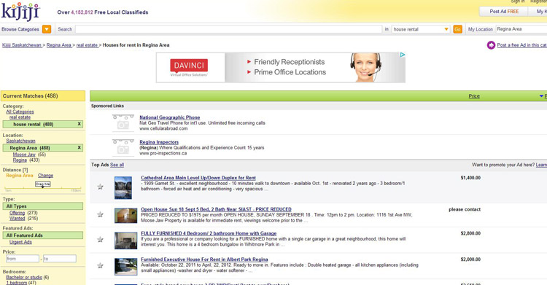547x285 pixels.
Task: Click the Post Ad FREE button
Action: tap(504, 12)
